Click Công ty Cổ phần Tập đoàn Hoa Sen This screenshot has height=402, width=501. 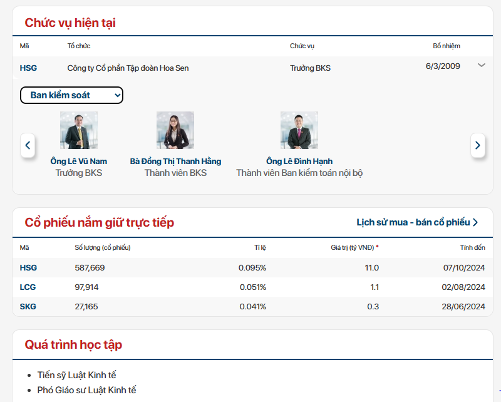tap(128, 68)
